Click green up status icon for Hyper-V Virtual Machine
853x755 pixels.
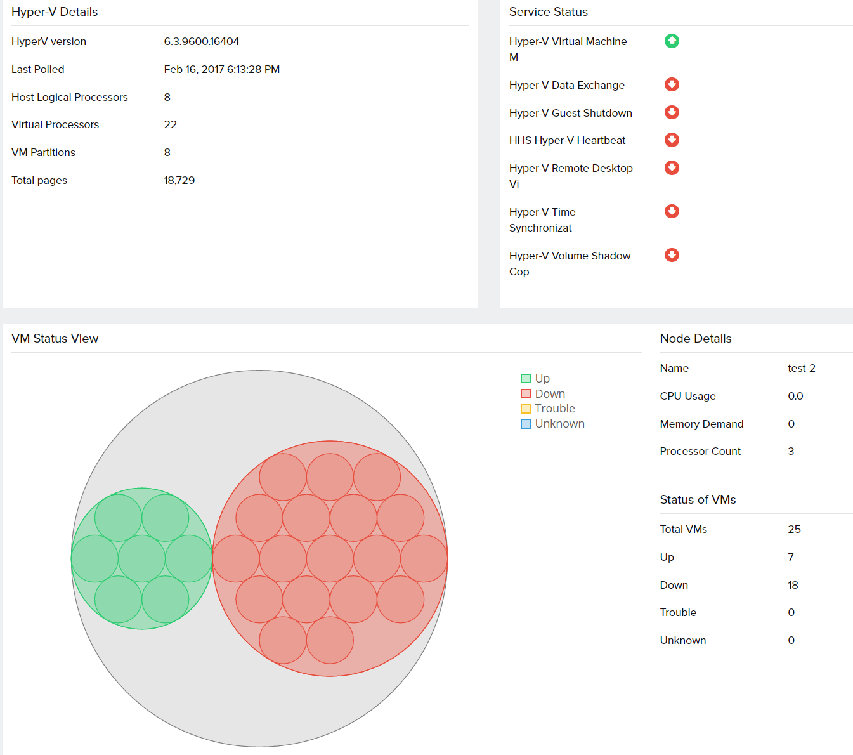[x=672, y=41]
